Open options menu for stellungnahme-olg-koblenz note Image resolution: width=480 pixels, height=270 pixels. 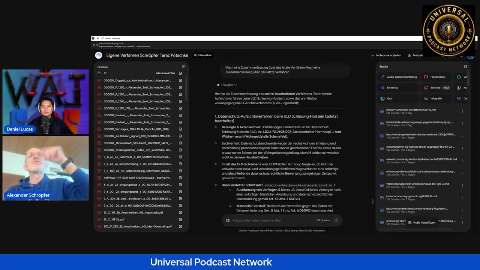pyautogui.click(x=462, y=148)
